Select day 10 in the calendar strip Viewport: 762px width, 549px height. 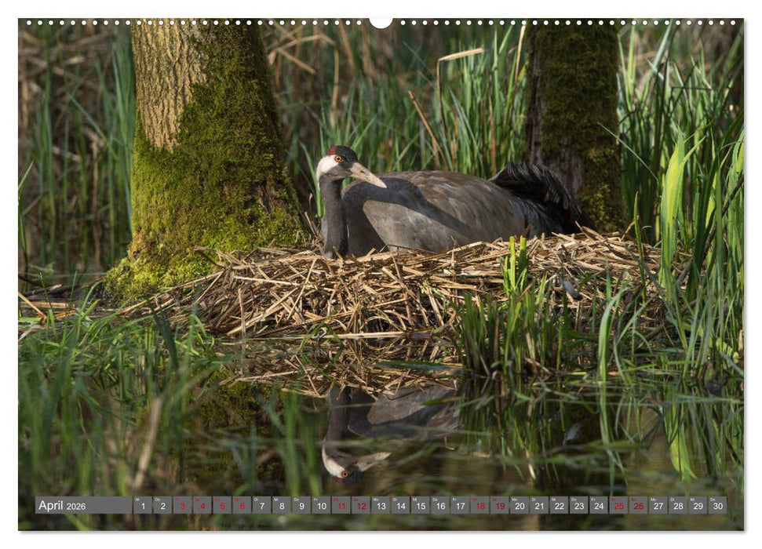click(x=321, y=505)
